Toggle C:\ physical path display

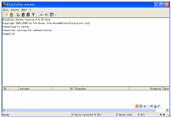[x=46, y=15]
